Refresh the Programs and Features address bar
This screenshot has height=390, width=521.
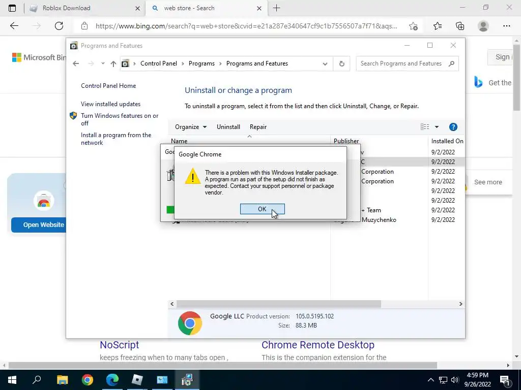pyautogui.click(x=341, y=63)
